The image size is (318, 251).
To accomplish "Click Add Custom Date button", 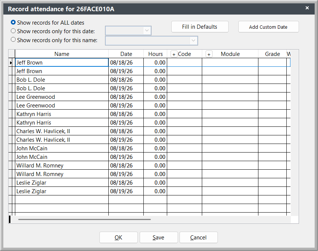I will [x=268, y=27].
